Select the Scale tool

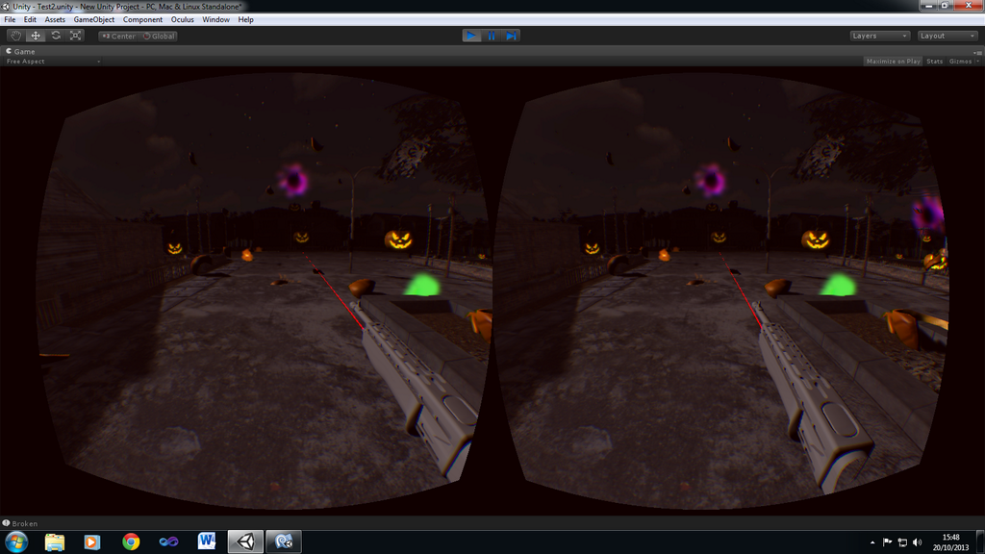tap(76, 36)
